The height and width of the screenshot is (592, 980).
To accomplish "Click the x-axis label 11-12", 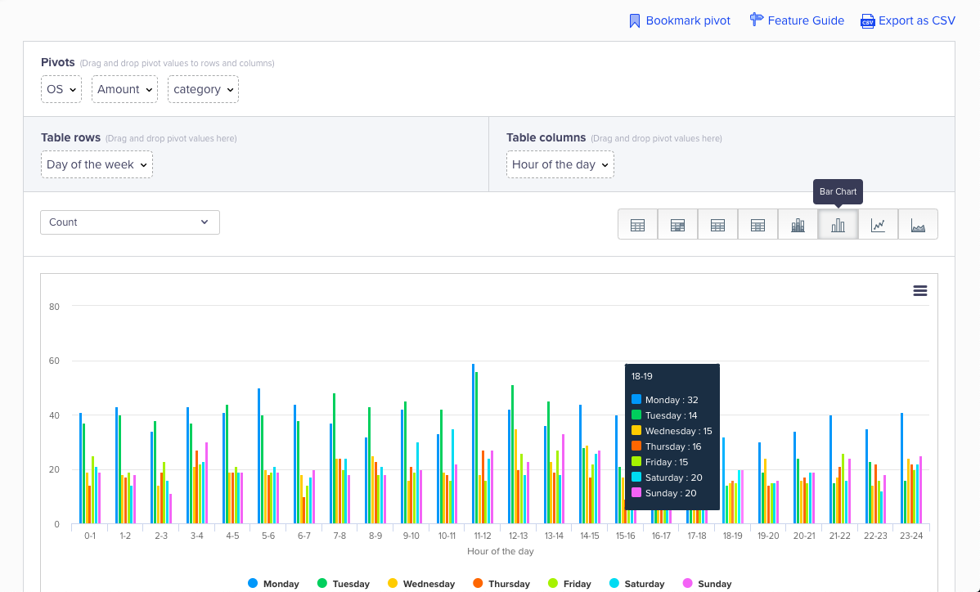I will tap(483, 536).
